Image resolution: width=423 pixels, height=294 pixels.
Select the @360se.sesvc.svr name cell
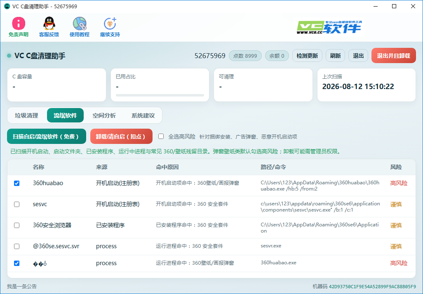56,246
